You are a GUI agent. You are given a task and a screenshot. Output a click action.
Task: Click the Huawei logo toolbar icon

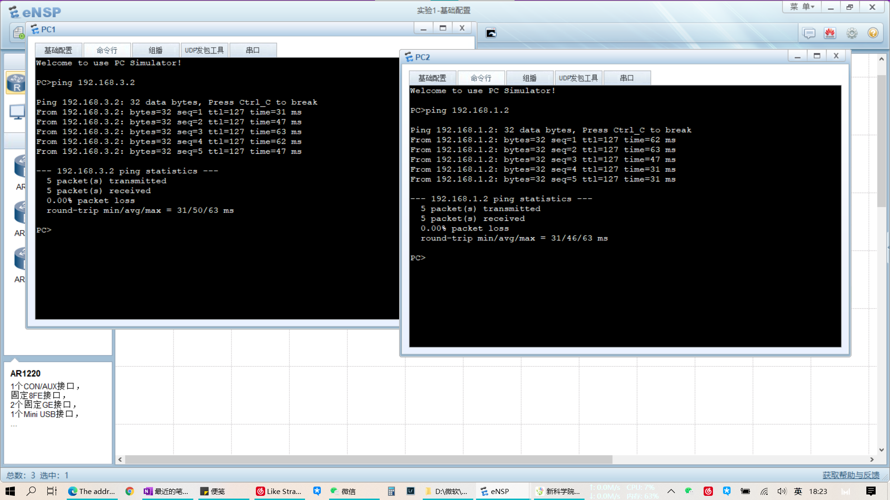[830, 33]
